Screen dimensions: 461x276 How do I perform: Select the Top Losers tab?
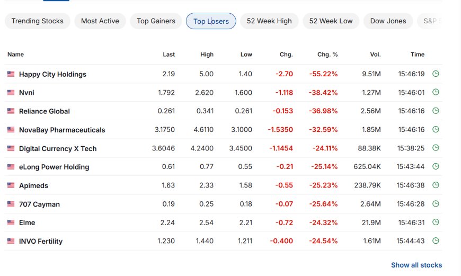tap(211, 21)
